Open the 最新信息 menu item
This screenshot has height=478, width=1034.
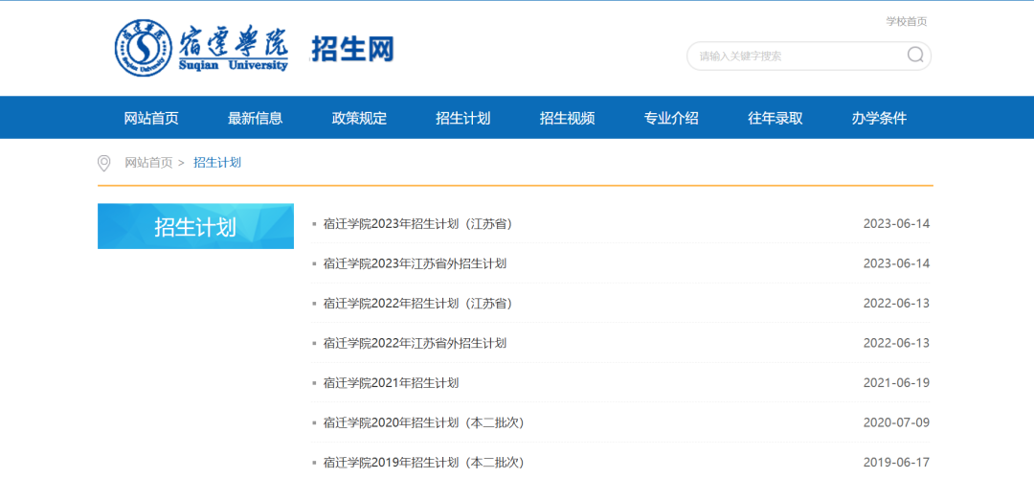tap(256, 118)
